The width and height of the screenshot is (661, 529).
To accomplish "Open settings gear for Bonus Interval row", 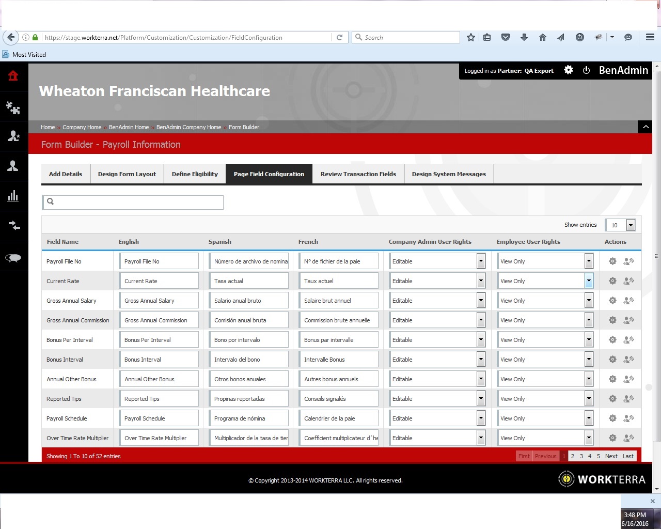I will (612, 360).
